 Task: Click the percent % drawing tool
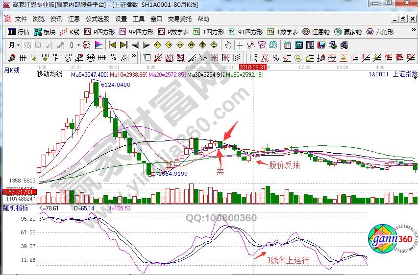coord(276,58)
